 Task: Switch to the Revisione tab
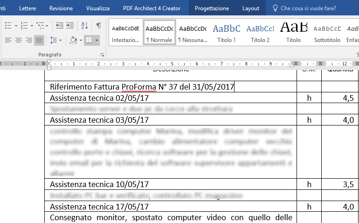pyautogui.click(x=61, y=8)
